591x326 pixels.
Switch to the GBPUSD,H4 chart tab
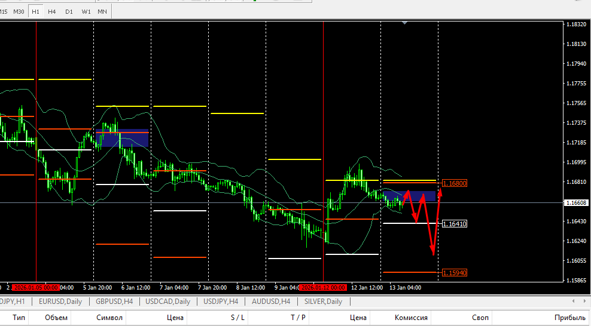pos(114,302)
